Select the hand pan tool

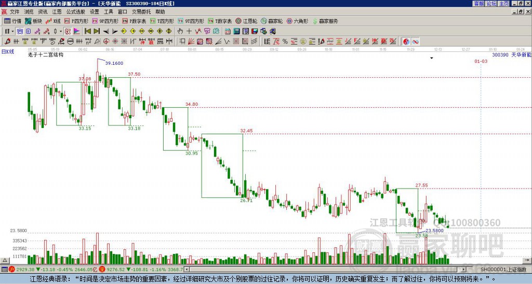[180, 31]
